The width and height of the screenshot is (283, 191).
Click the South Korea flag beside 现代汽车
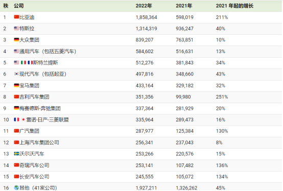coord(16,74)
